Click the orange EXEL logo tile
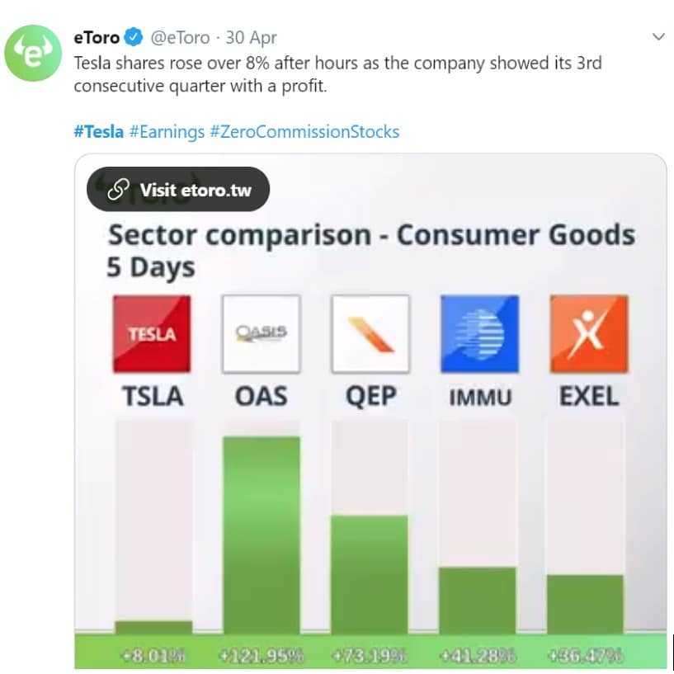 [588, 334]
